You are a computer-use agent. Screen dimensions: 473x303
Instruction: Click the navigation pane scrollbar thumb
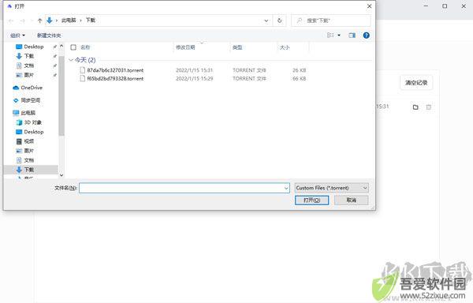click(x=61, y=96)
